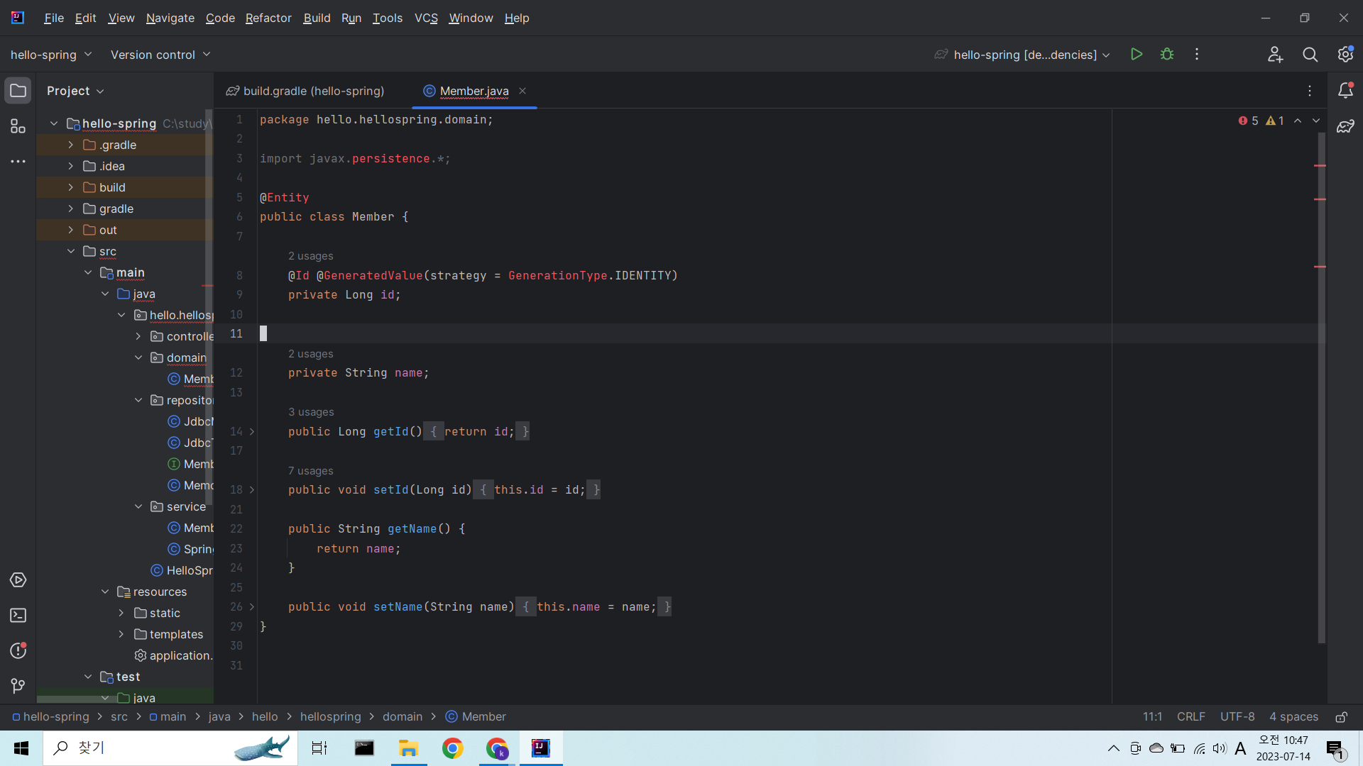Expand the build folder

point(70,187)
